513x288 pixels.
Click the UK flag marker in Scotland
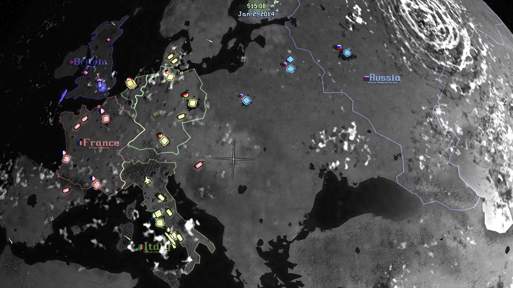108,40
